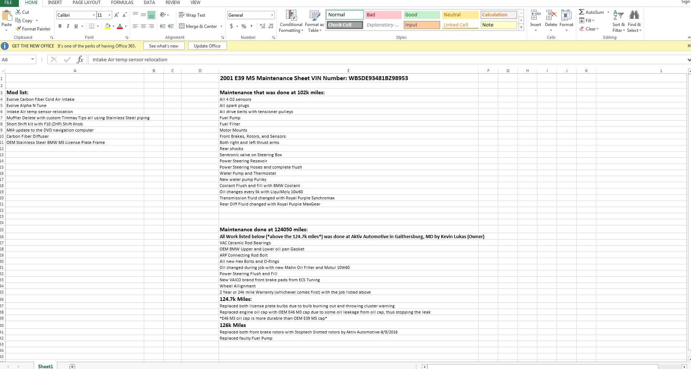Expand the cell styles gallery
The image size is (691, 369).
click(521, 27)
